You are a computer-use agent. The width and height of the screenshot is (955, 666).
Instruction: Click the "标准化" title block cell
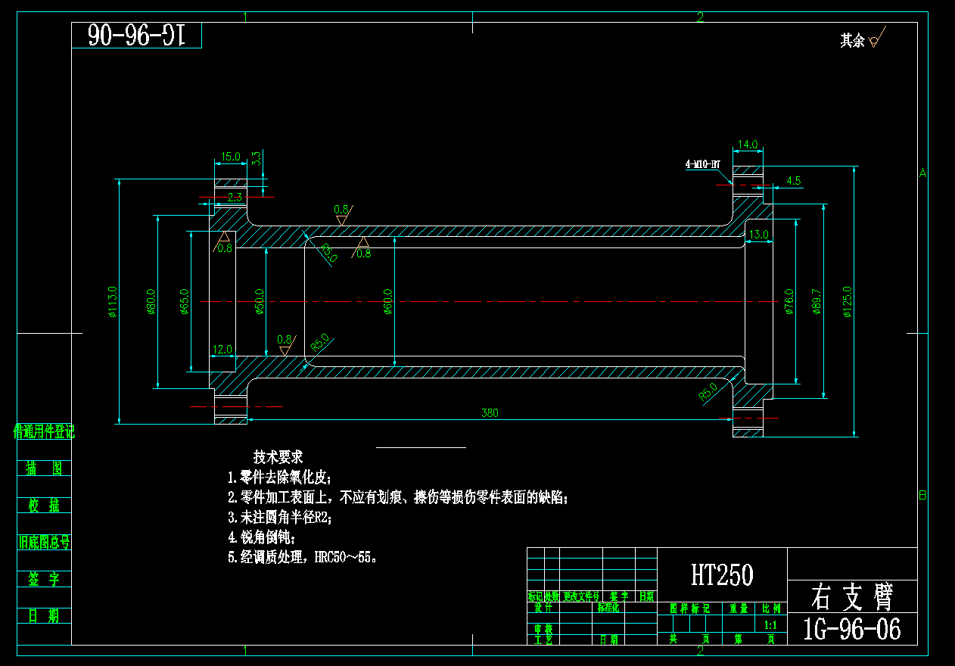click(x=608, y=608)
